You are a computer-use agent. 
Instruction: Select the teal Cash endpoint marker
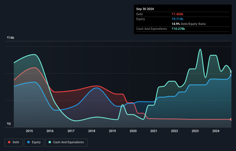pos(231,72)
